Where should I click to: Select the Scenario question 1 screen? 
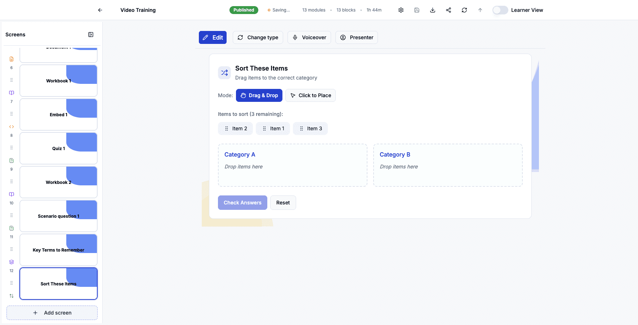(58, 216)
